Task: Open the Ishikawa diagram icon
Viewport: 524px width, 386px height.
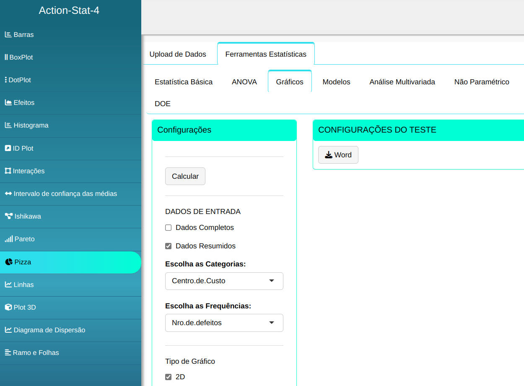Action: pos(8,216)
